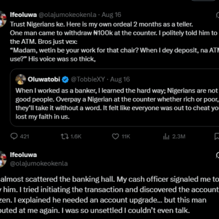Click the Ifeoluwa name on second tweet
Screen dimensions: 219x219
coord(24,155)
